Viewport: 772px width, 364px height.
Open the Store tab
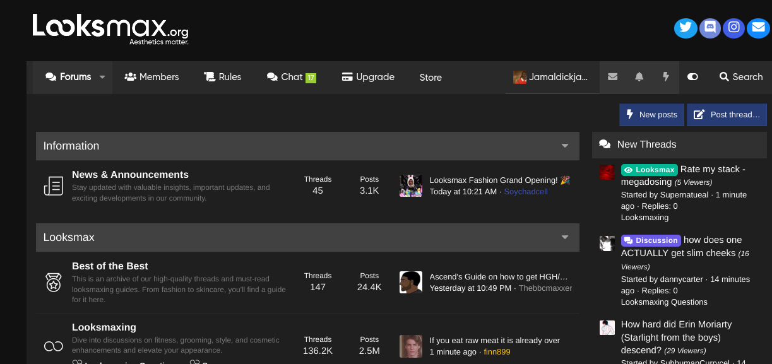[431, 78]
